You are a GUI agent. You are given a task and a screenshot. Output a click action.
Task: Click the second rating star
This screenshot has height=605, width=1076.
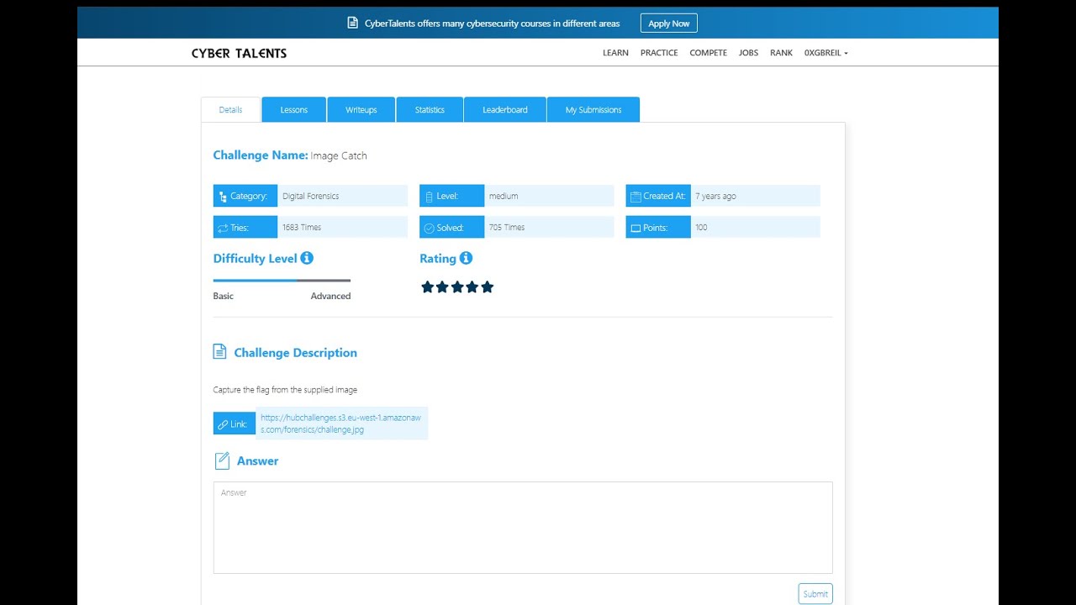coord(442,287)
